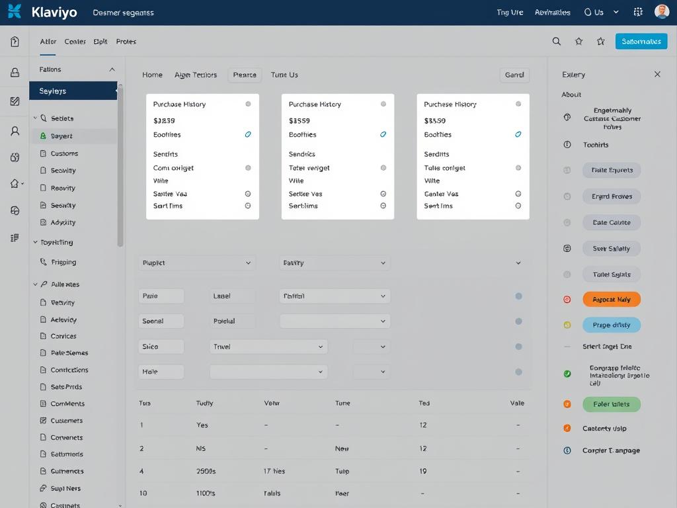Screen dimensions: 677x508
Task: Click the question mark help icon near Us
Action: [588, 12]
